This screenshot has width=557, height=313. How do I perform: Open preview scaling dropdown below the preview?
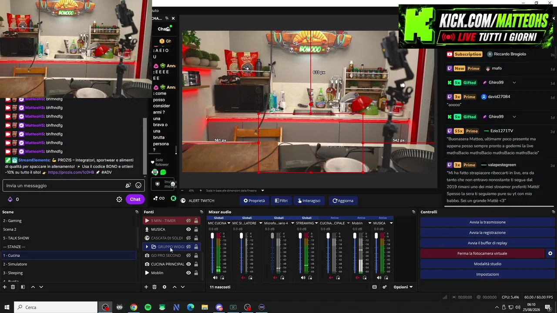(262, 190)
